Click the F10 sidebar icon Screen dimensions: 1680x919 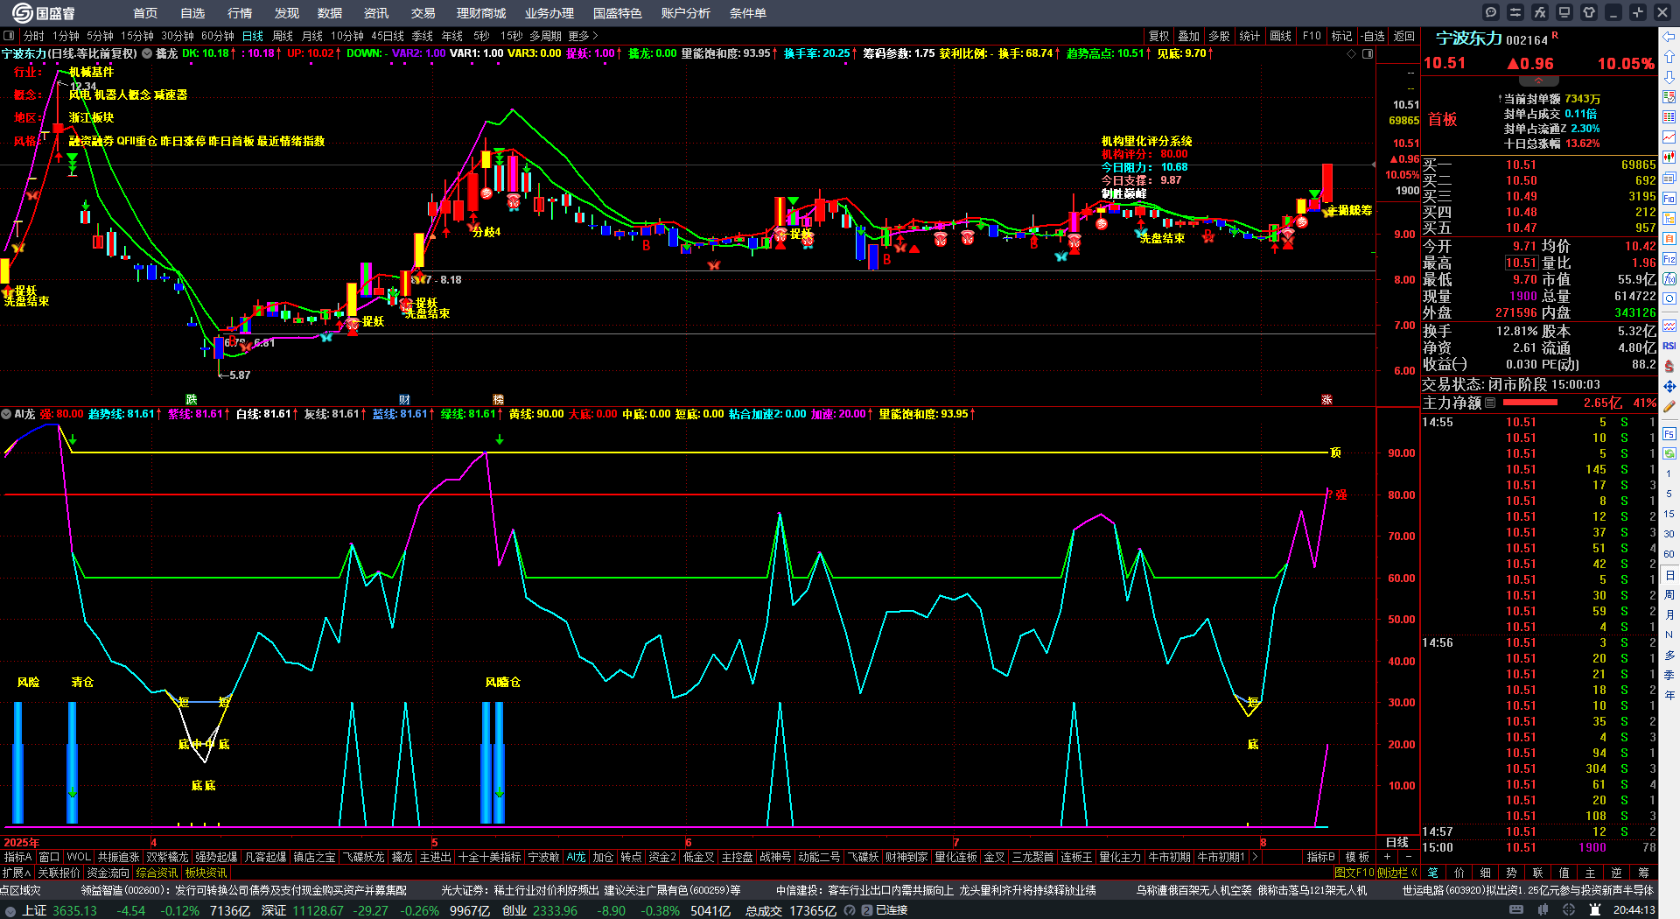coord(1669,199)
